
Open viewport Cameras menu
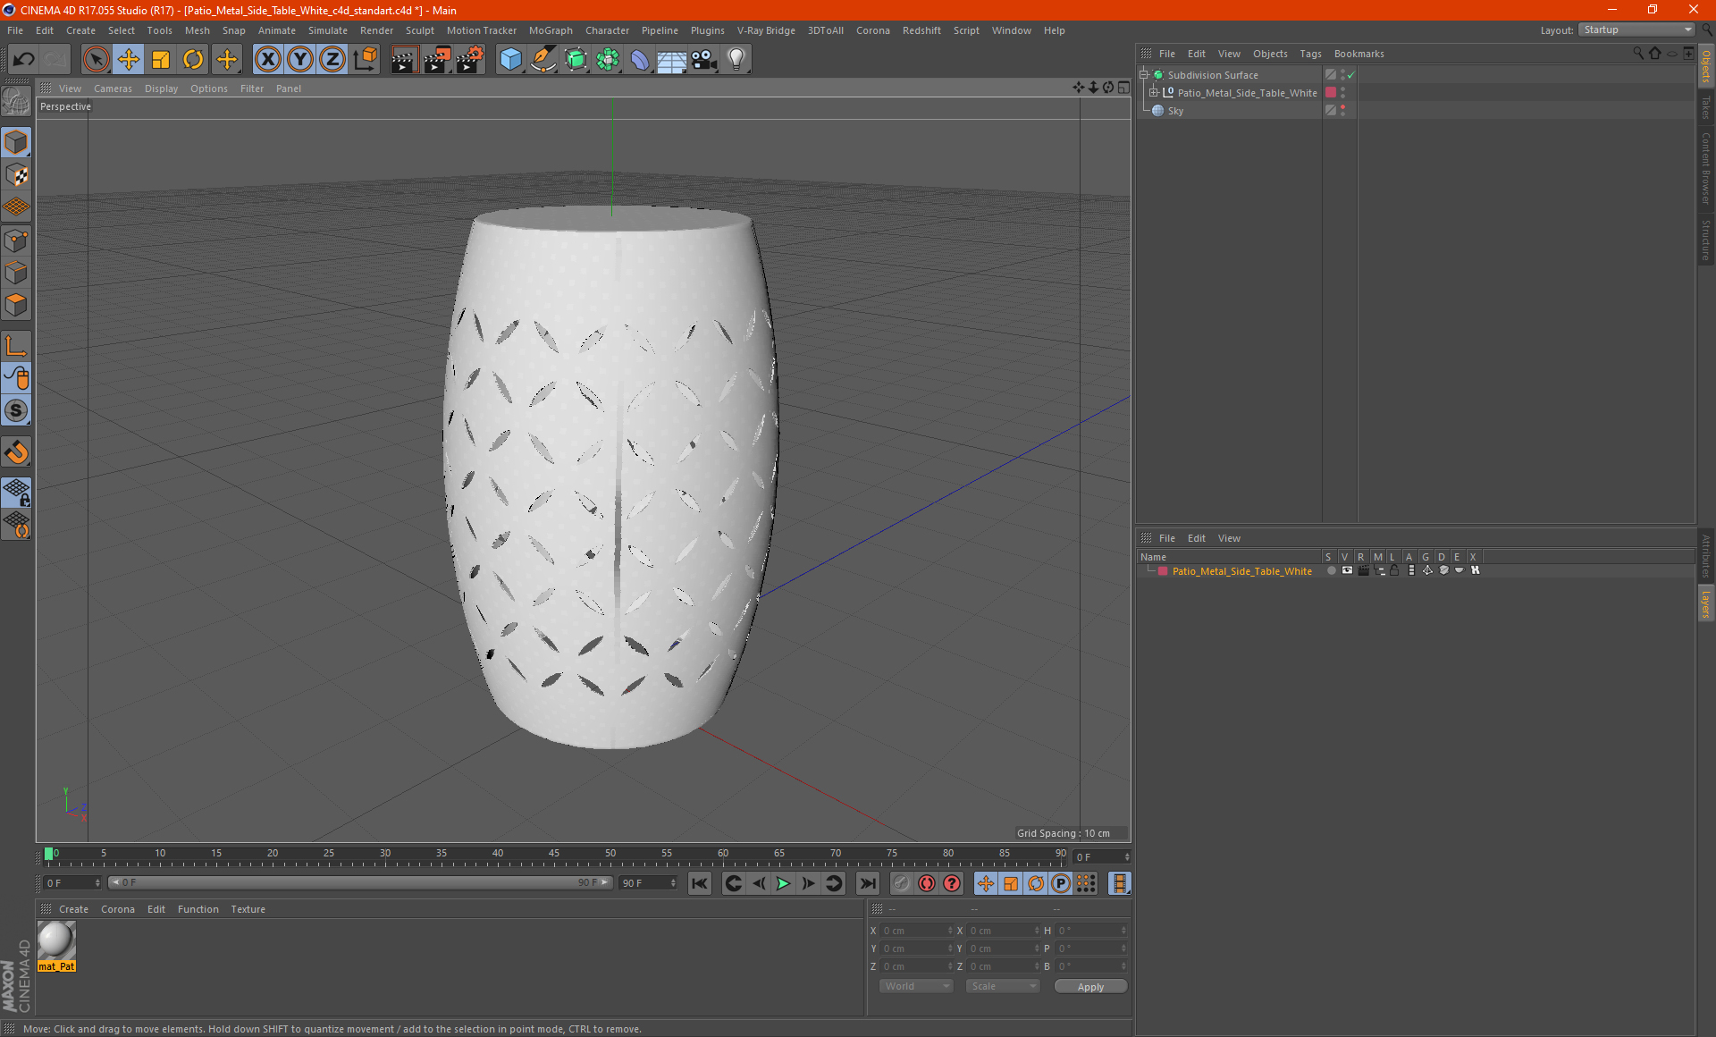point(113,89)
